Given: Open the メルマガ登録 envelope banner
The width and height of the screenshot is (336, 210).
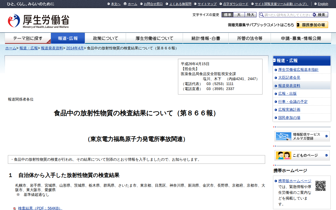Looking at the screenshot, I should (302, 136).
